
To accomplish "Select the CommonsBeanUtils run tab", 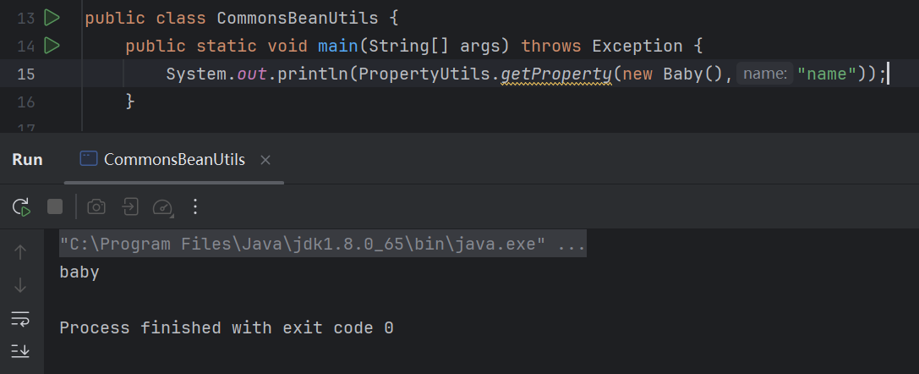I will pyautogui.click(x=173, y=159).
